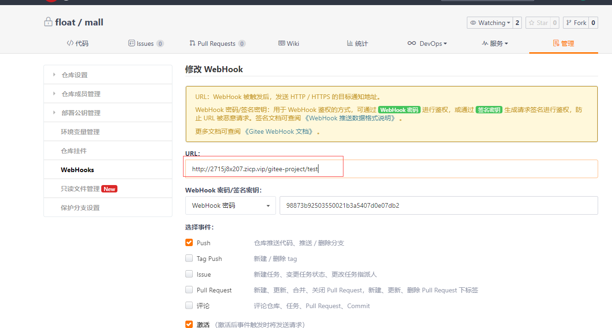
Task: Click the red New badge
Action: pos(110,189)
